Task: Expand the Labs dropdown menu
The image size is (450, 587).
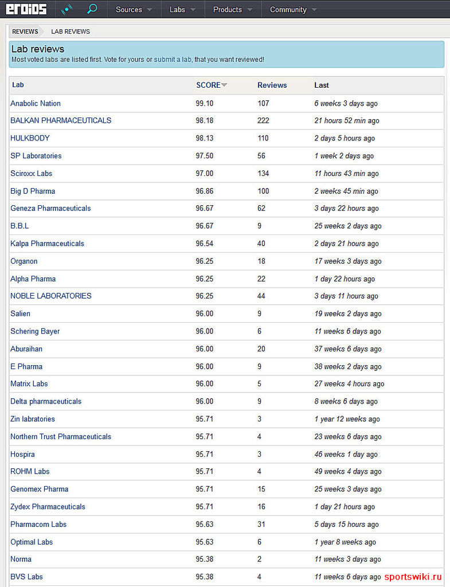Action: coord(182,10)
